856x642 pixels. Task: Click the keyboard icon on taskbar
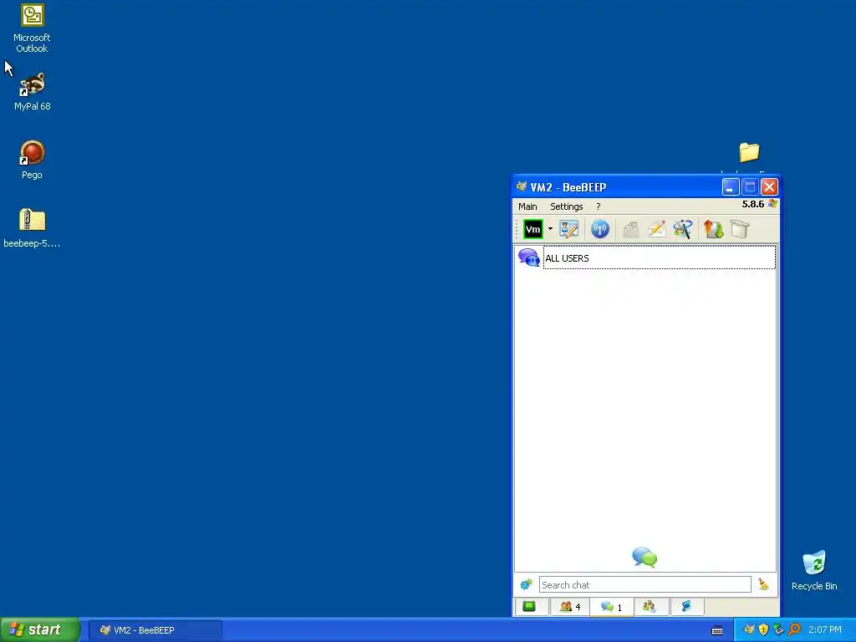tap(717, 630)
